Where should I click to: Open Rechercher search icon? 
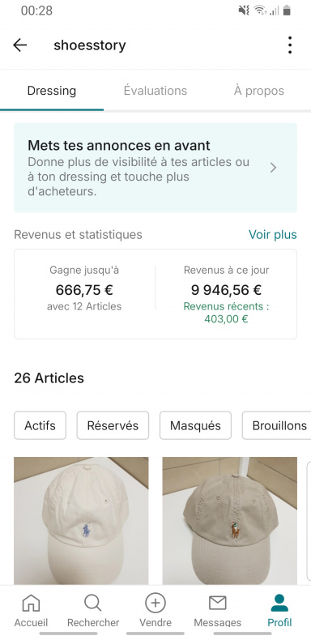[93, 603]
